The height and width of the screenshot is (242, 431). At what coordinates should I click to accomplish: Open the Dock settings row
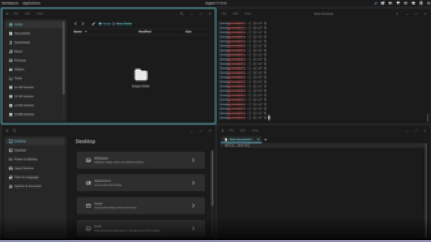141,228
